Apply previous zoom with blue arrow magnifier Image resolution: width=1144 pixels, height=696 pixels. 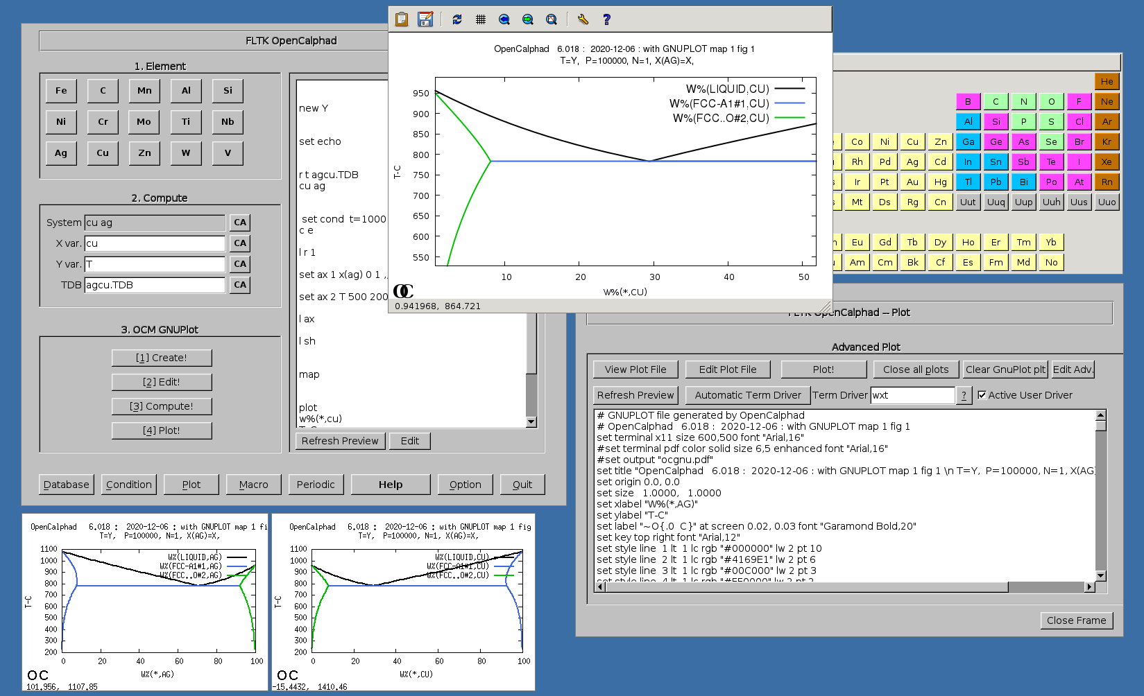[504, 19]
